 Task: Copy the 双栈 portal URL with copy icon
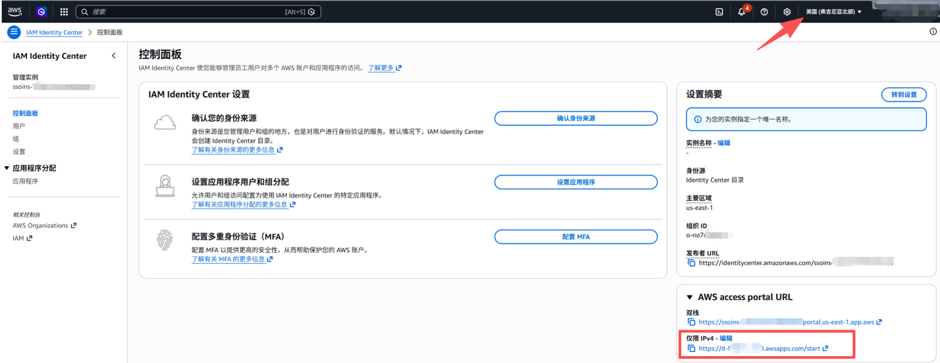coord(691,322)
